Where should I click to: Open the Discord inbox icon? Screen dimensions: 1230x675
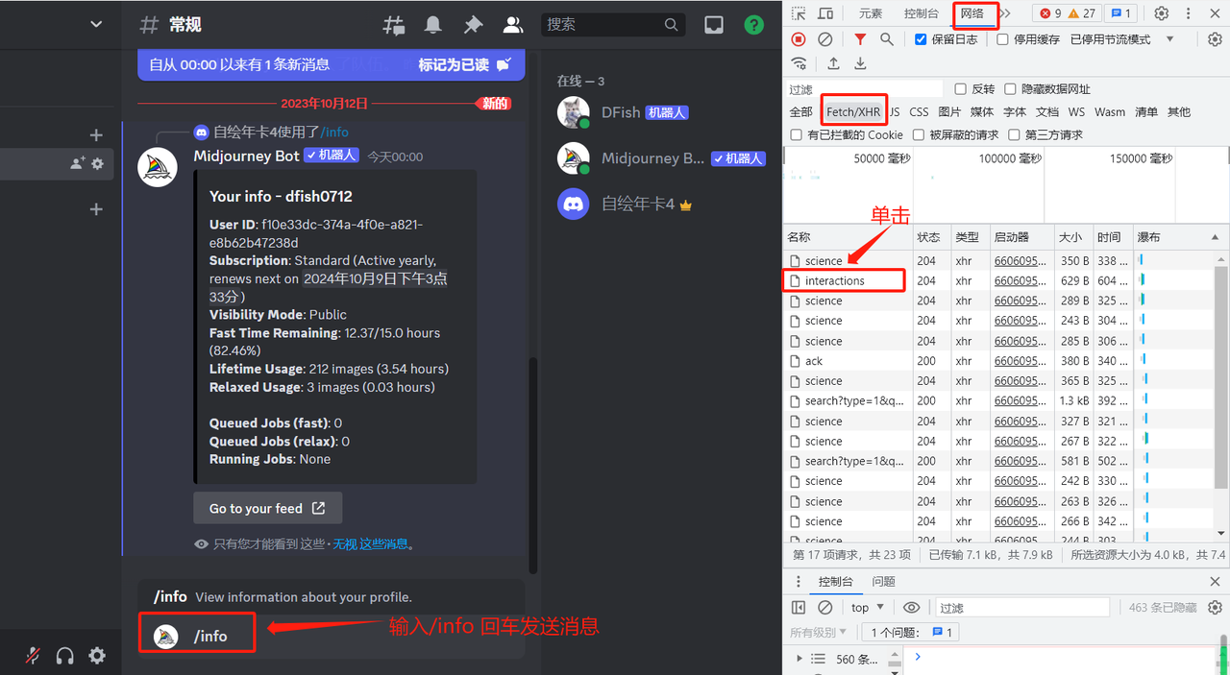[x=714, y=26]
